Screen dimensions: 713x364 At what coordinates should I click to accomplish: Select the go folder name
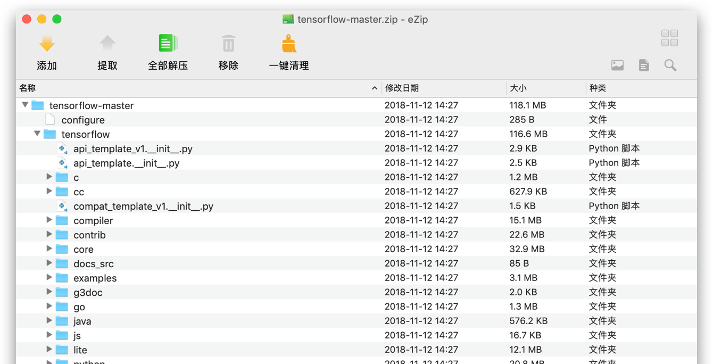pos(79,307)
